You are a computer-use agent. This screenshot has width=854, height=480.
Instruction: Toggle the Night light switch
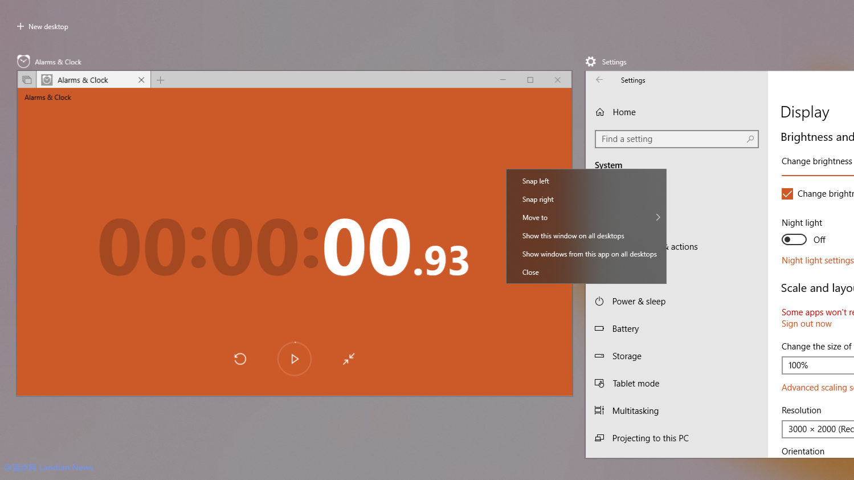point(794,239)
